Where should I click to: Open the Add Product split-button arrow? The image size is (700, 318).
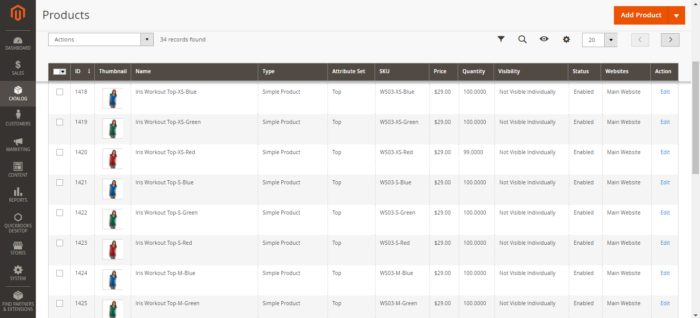tap(676, 15)
